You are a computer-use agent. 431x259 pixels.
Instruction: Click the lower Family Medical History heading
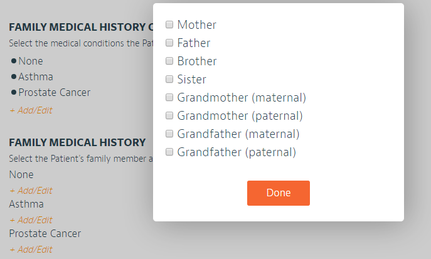click(77, 143)
